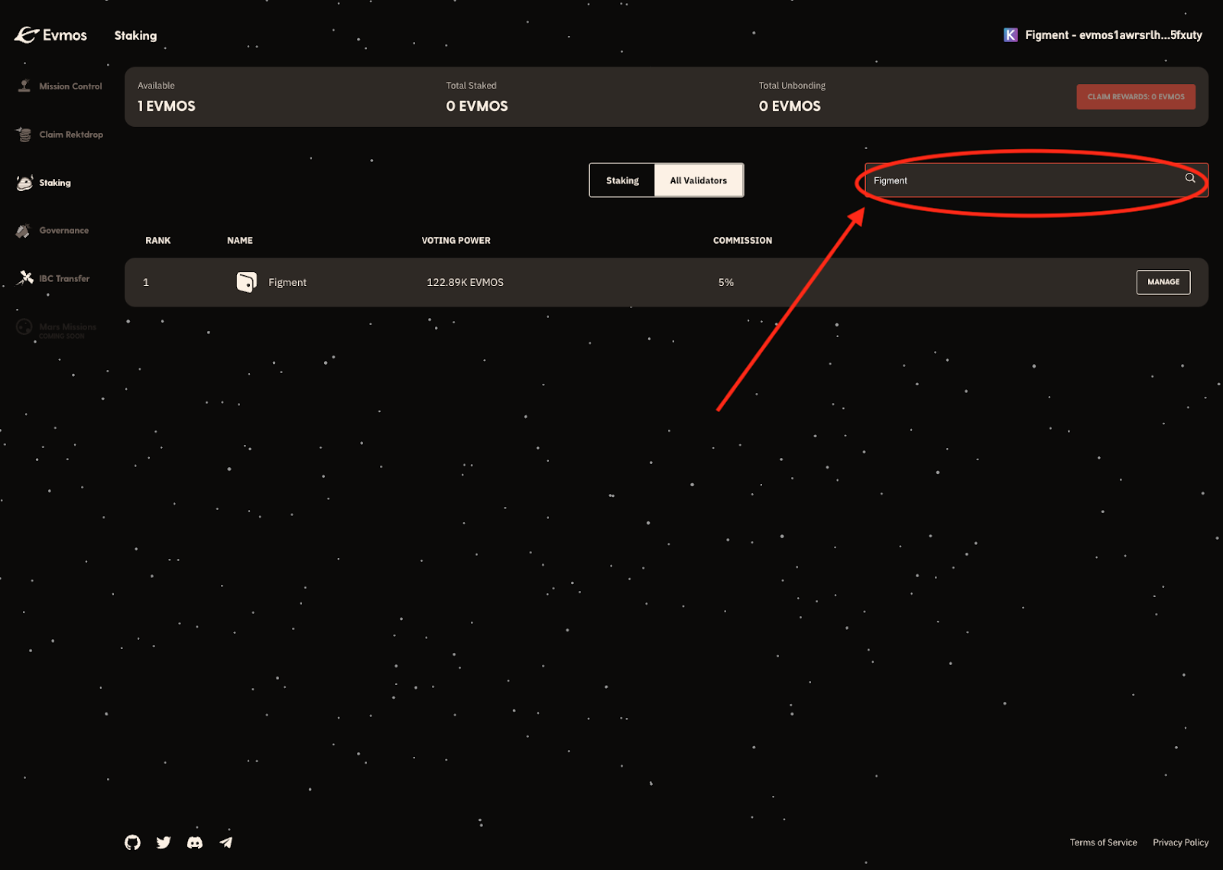Screen dimensions: 1223x870
Task: Click the 5% commission value
Action: (726, 282)
